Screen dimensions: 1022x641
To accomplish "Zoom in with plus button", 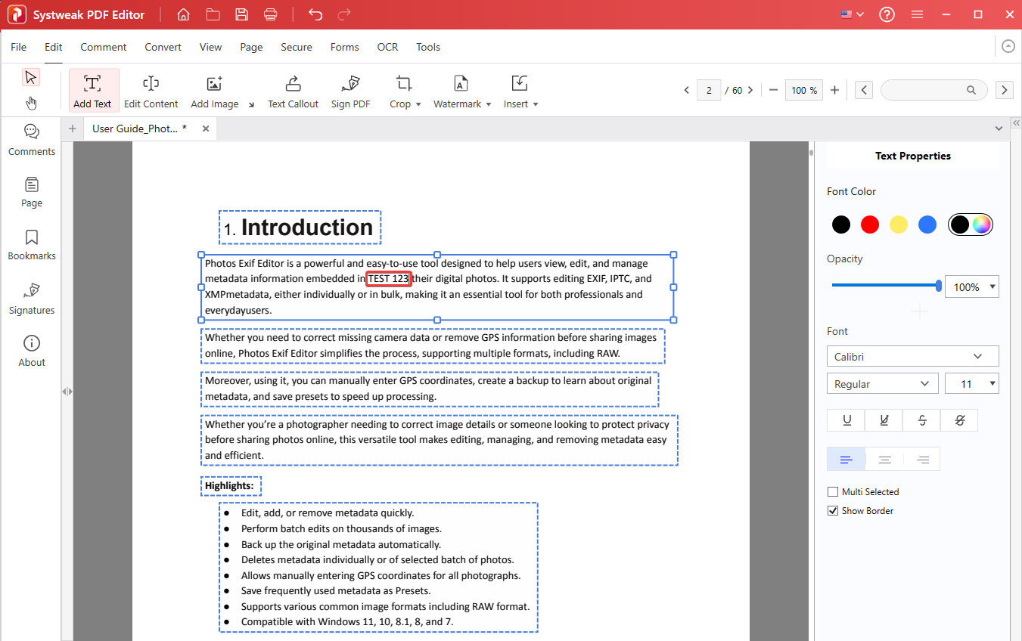I will pyautogui.click(x=834, y=90).
